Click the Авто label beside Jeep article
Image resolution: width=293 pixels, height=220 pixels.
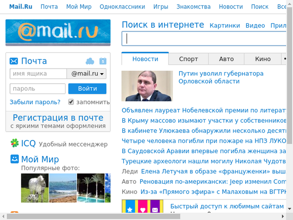pos(129,181)
